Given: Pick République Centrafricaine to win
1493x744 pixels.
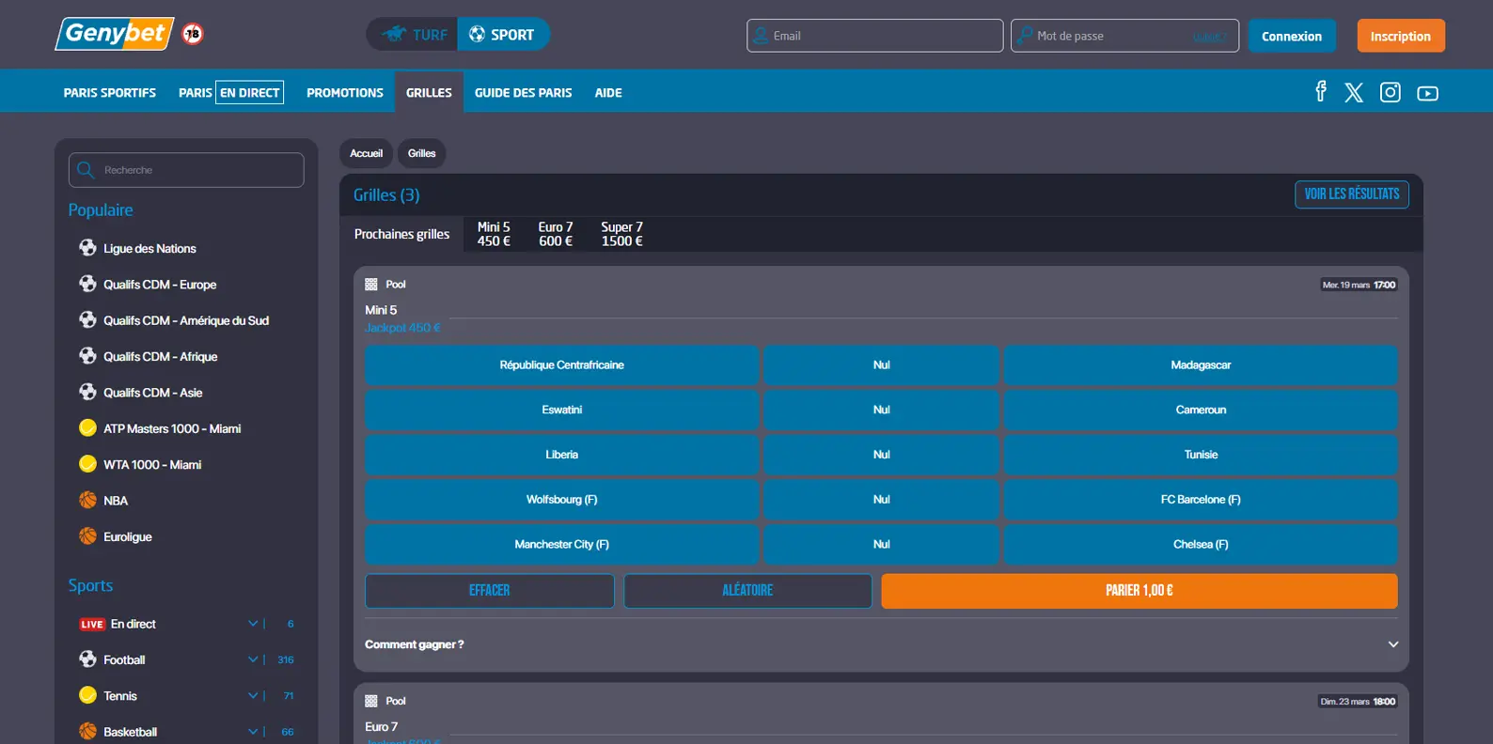Looking at the screenshot, I should pyautogui.click(x=561, y=365).
